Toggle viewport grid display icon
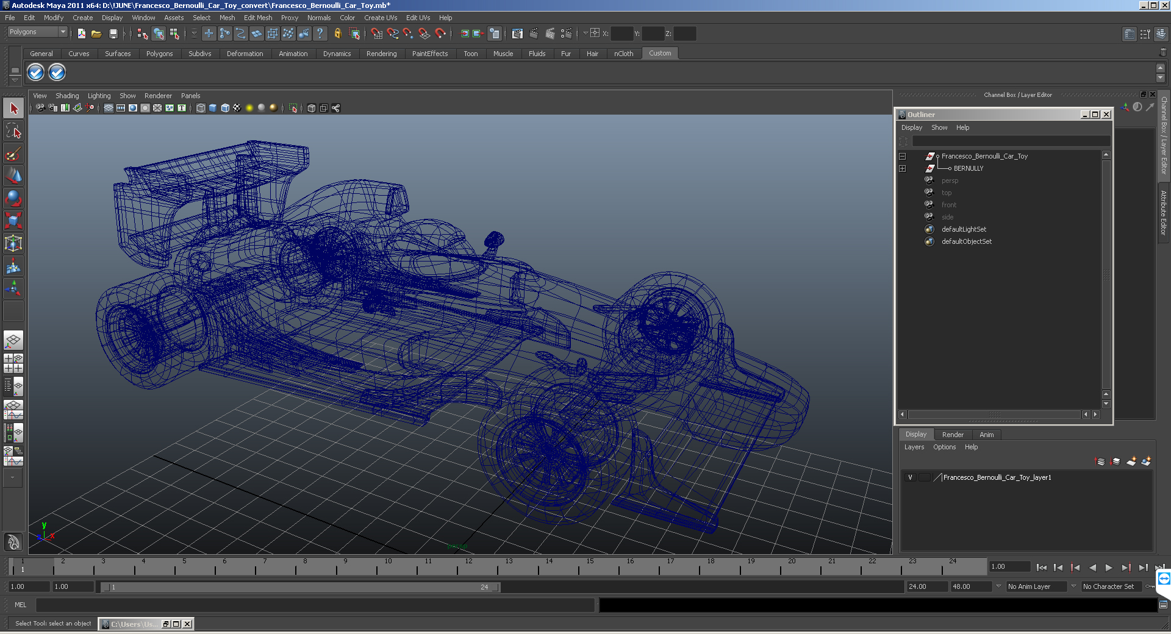 (109, 108)
